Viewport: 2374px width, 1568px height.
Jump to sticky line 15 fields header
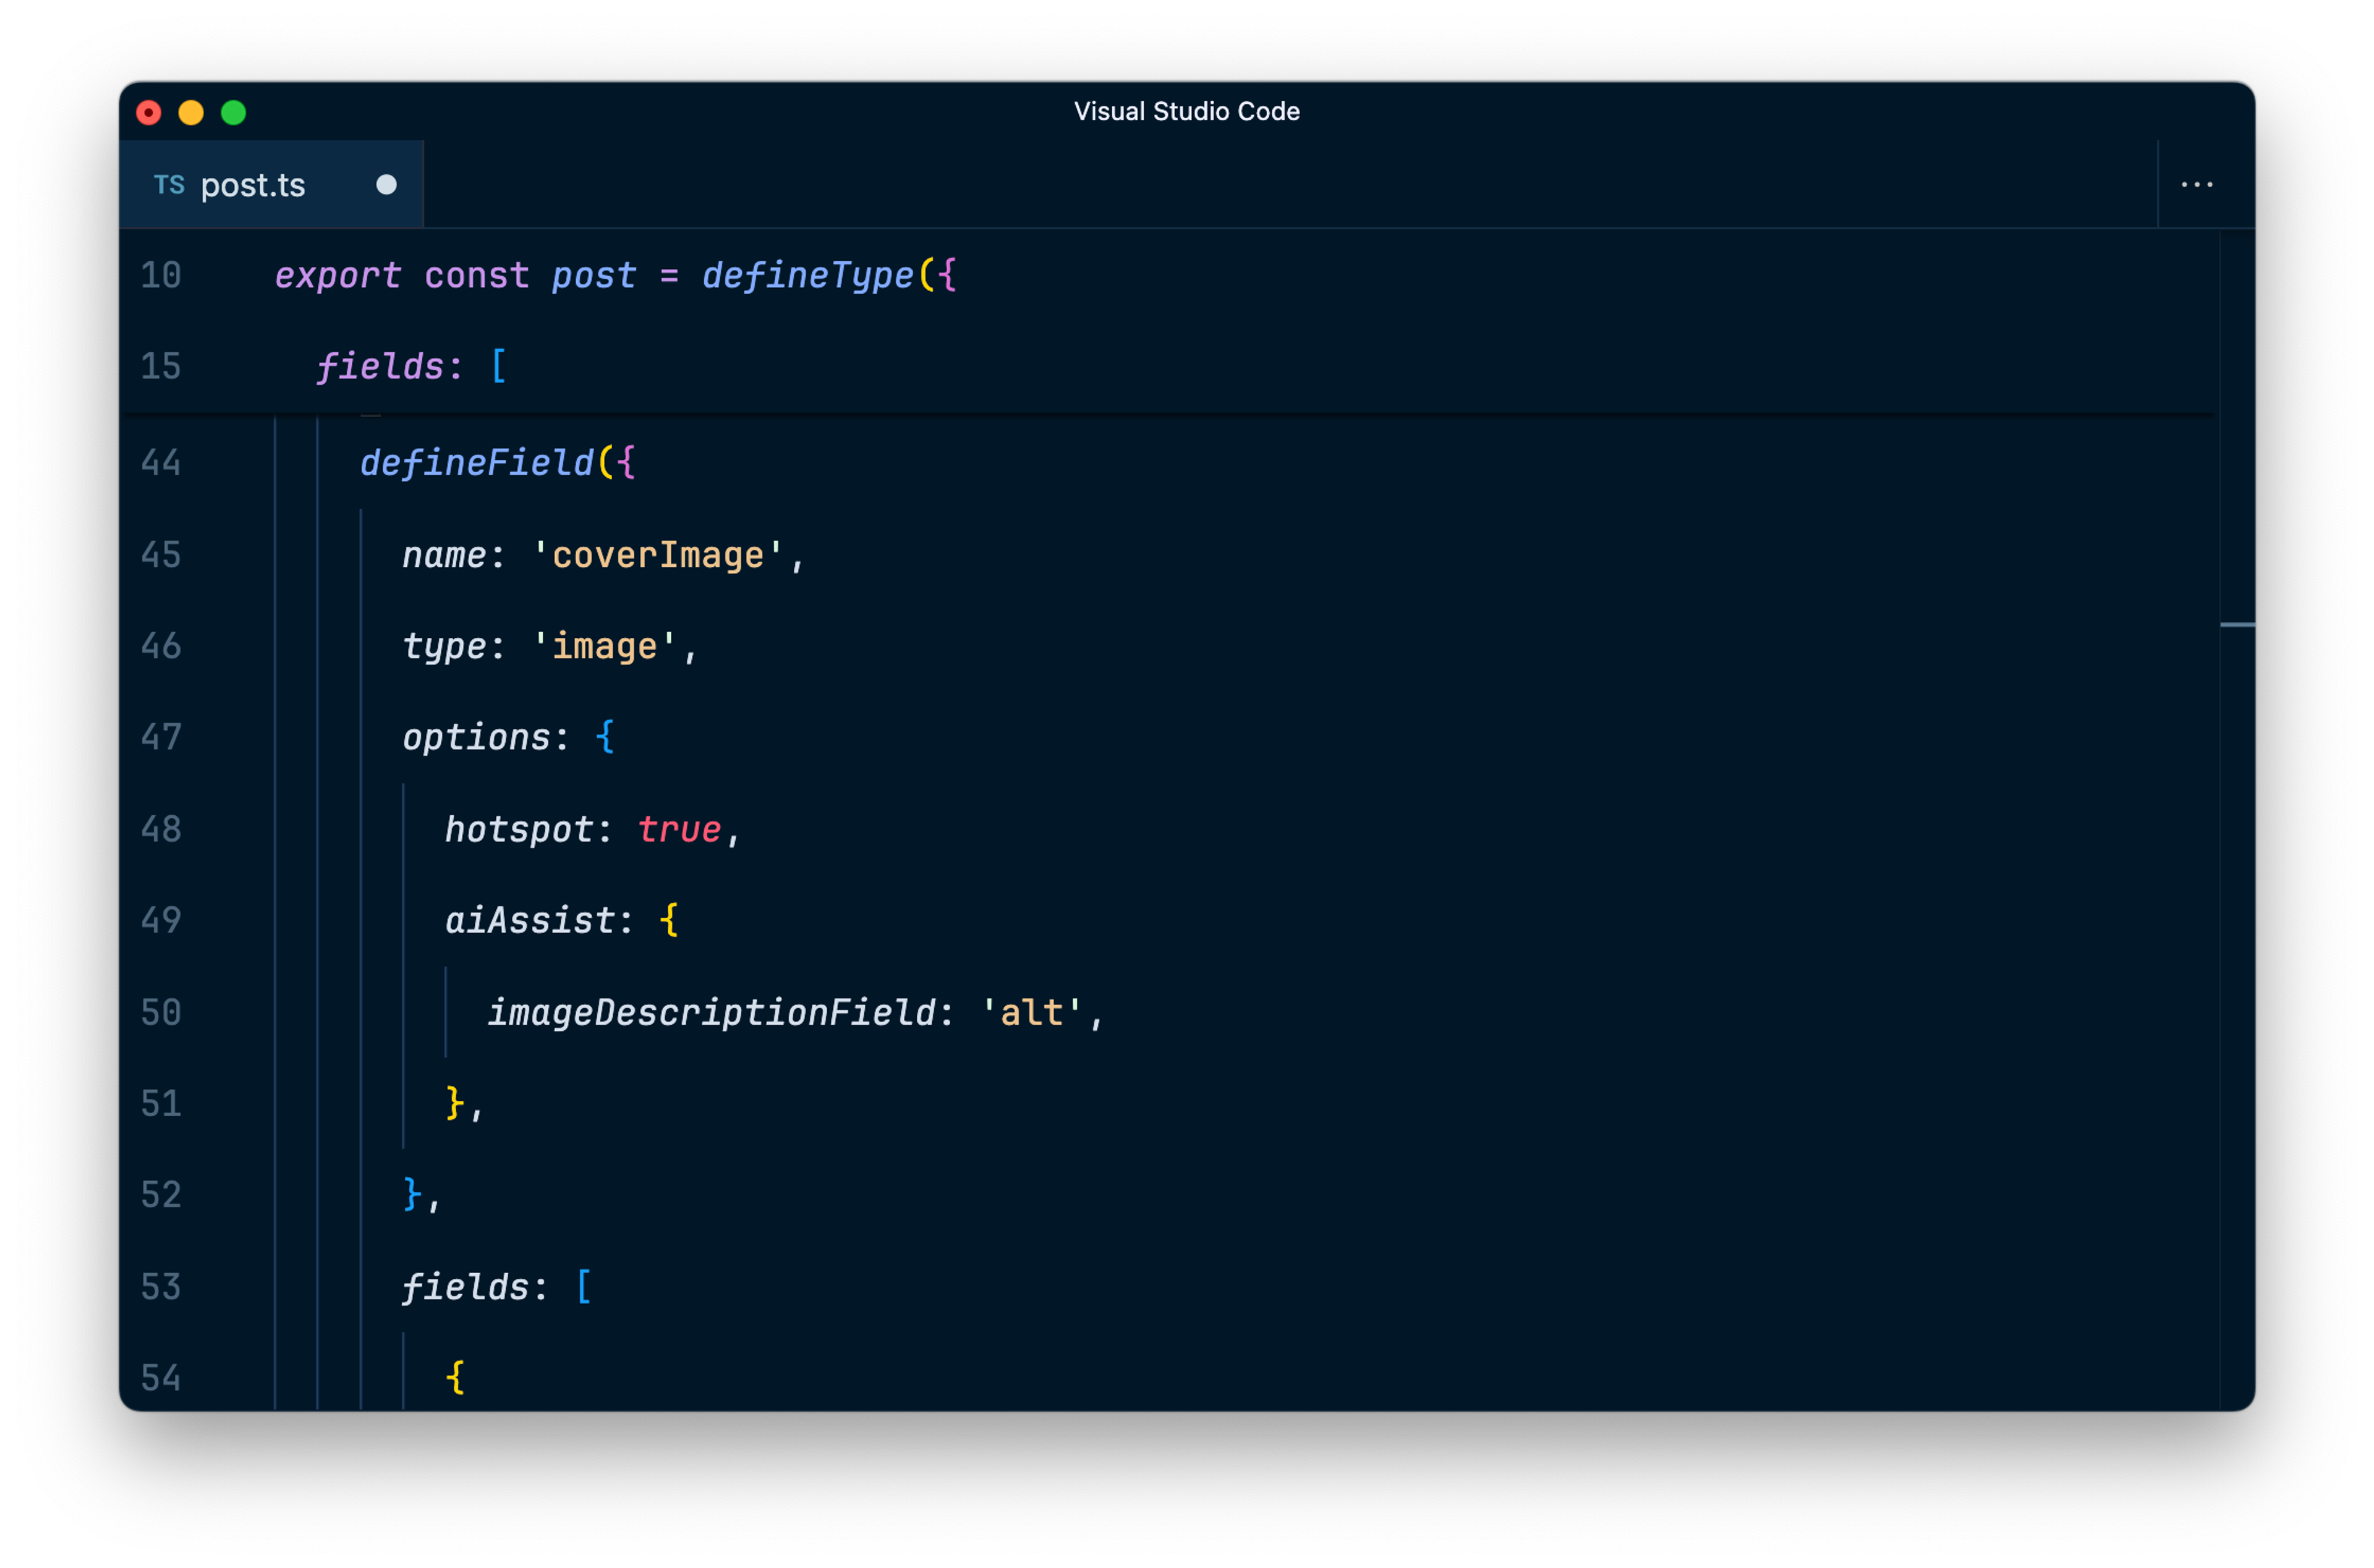380,367
